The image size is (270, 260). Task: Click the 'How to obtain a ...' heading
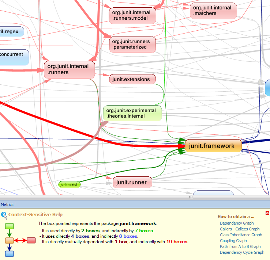click(x=236, y=217)
